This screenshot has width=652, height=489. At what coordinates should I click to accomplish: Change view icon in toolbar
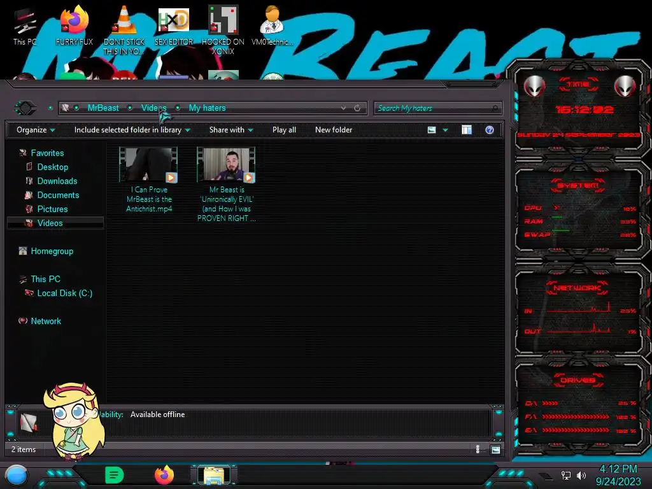click(432, 130)
